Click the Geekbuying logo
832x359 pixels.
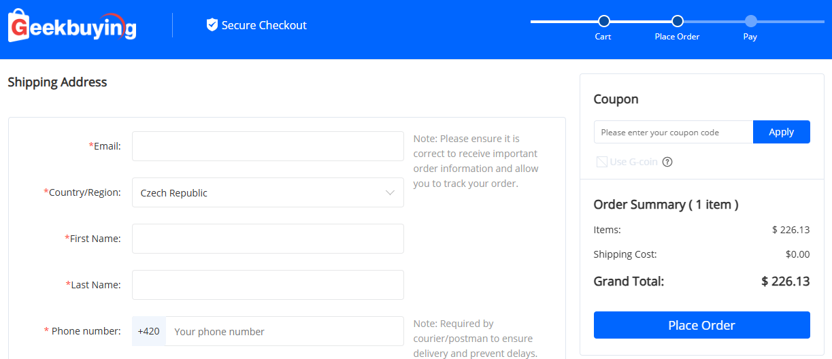point(72,26)
